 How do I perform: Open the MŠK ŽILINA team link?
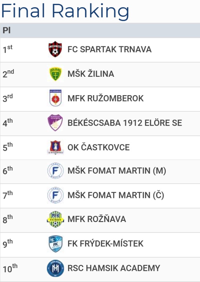tap(91, 74)
